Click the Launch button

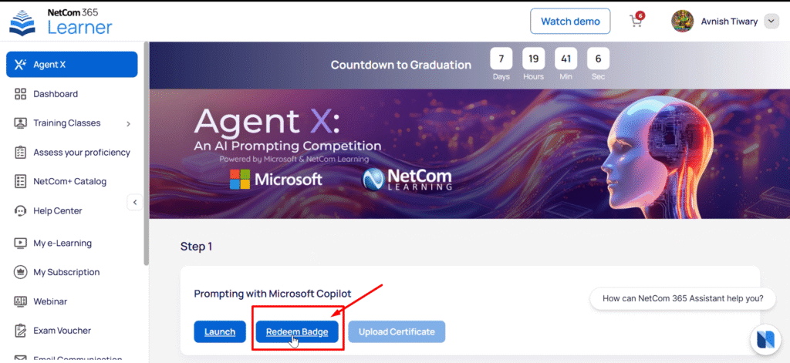click(220, 331)
